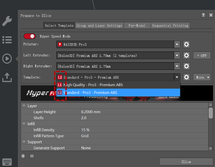Screen dimensions: 215x167
Task: Open Left Extruder settings gear icon
Action: click(x=186, y=56)
